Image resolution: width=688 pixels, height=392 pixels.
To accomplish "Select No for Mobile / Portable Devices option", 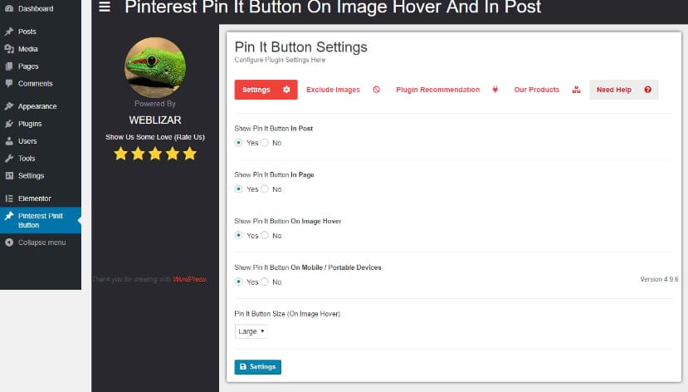I will coord(265,282).
